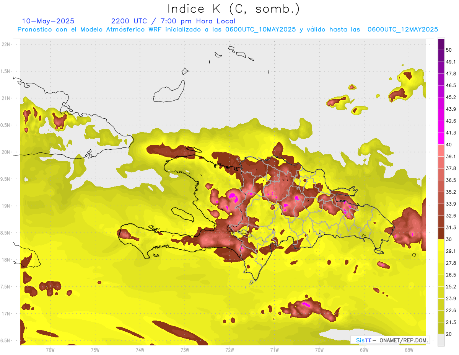
Task: Click the 19N latitude label
Action: tap(6, 206)
